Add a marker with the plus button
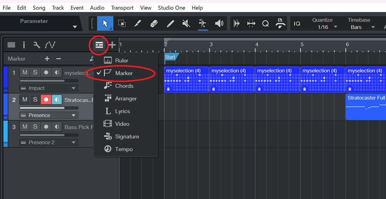The height and width of the screenshot is (199, 386). pyautogui.click(x=47, y=59)
